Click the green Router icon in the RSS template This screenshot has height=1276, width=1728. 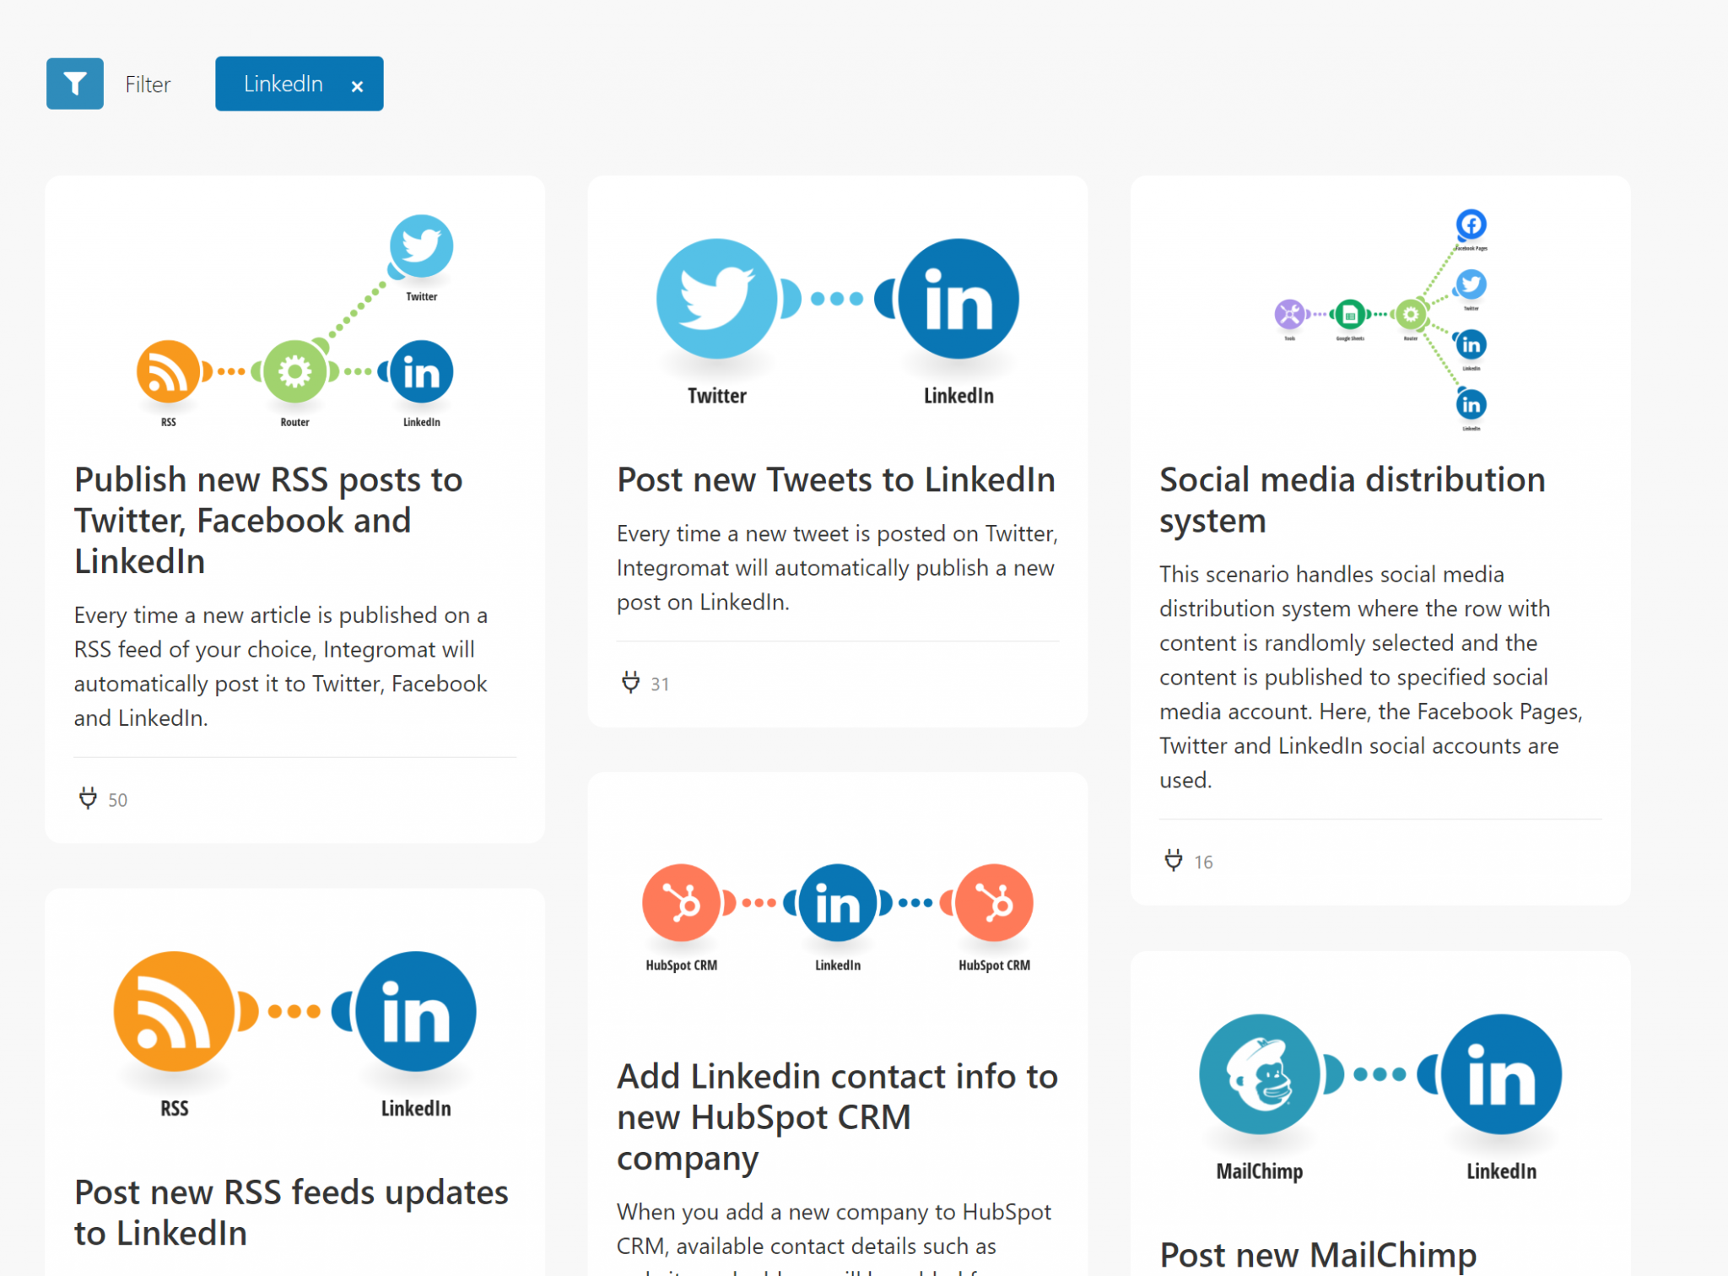point(294,370)
